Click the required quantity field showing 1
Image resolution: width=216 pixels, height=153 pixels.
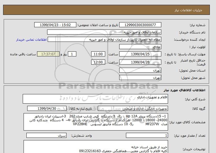147,136
